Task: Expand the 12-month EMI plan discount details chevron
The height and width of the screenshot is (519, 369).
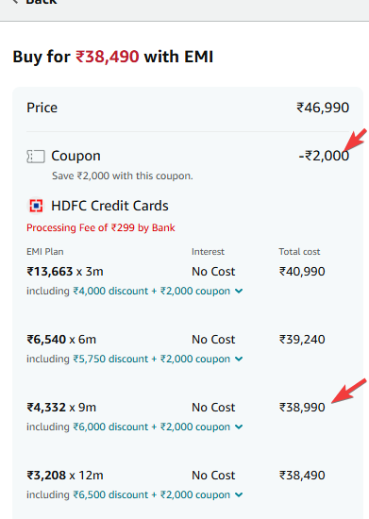Action: click(239, 495)
